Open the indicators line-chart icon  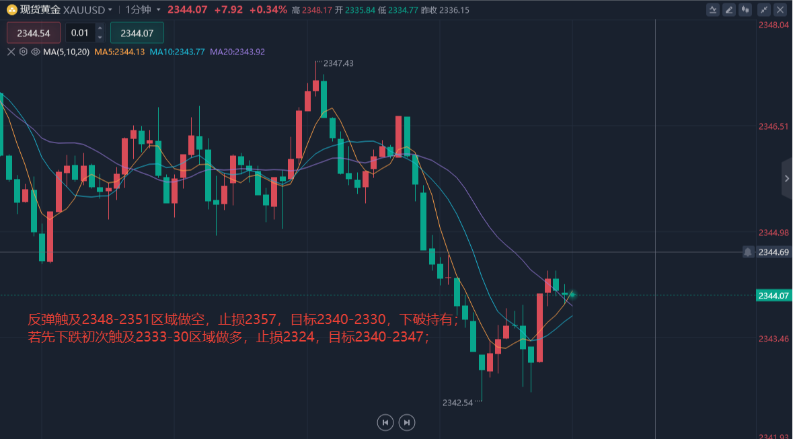[713, 9]
